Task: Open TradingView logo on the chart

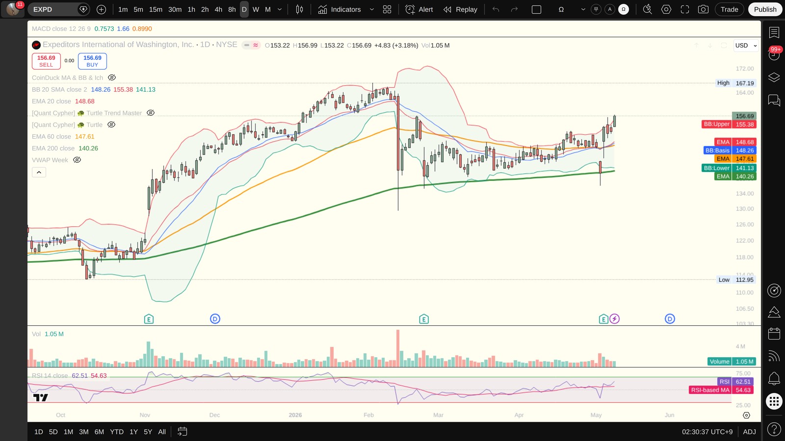Action: click(41, 397)
